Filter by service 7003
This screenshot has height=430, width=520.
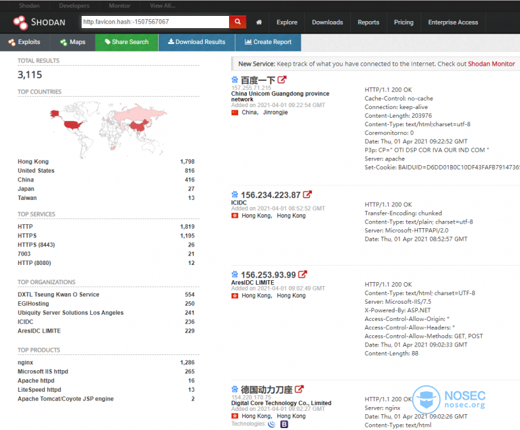(24, 254)
